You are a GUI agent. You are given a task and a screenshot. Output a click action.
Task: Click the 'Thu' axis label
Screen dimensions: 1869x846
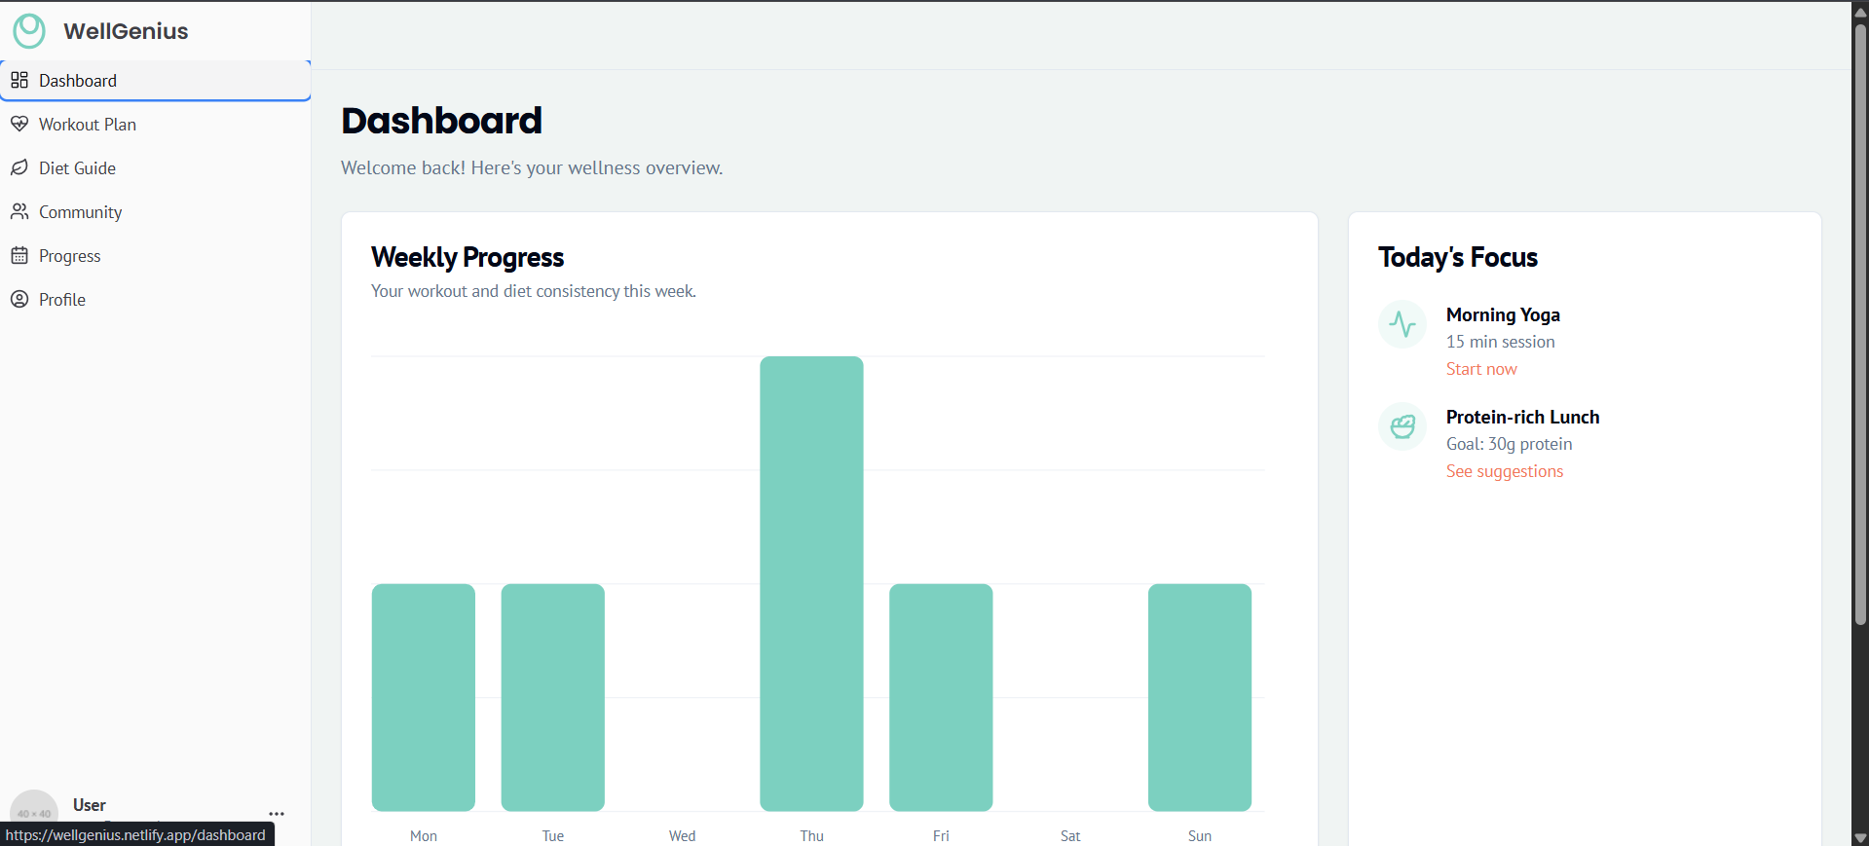pos(812,836)
